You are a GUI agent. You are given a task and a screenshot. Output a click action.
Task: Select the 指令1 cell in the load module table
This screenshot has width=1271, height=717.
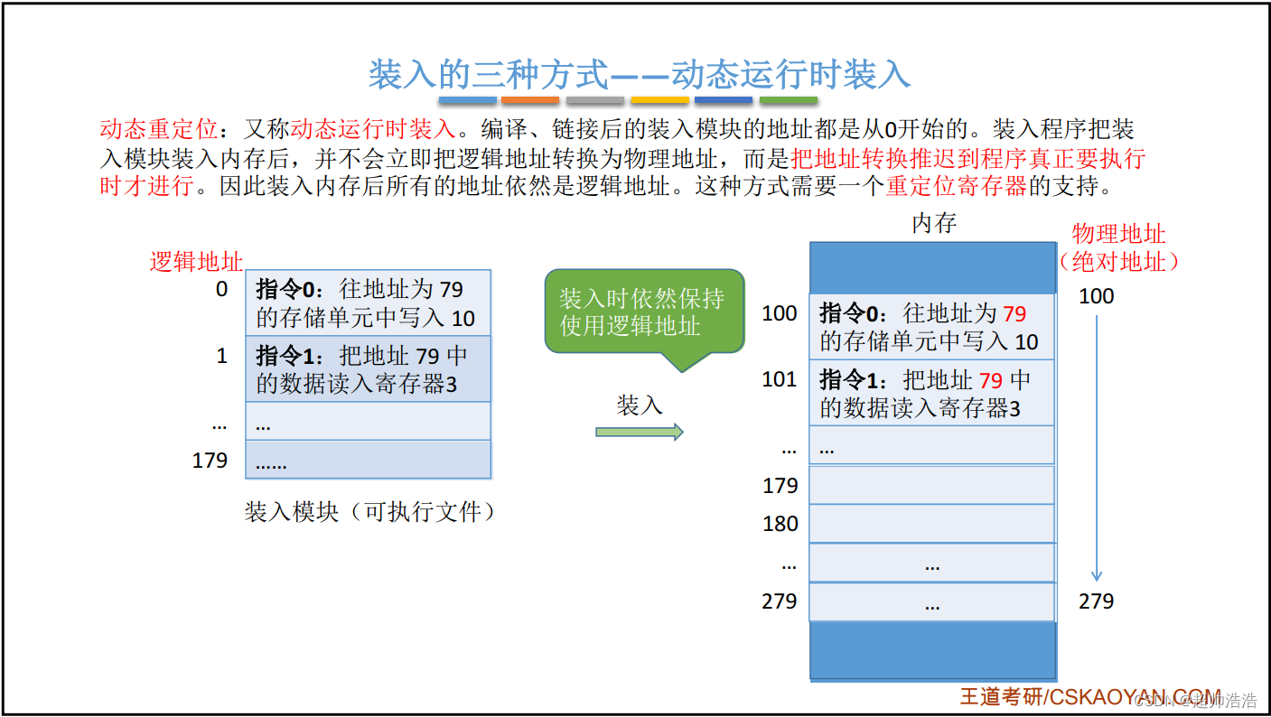(x=369, y=369)
